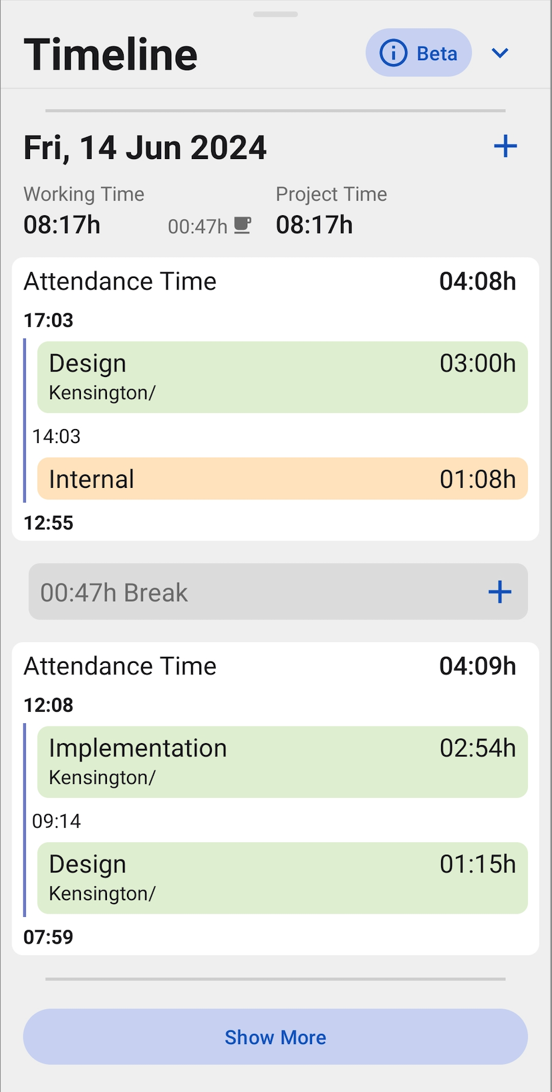The image size is (552, 1092).
Task: Click the Beta label button
Action: pos(419,53)
